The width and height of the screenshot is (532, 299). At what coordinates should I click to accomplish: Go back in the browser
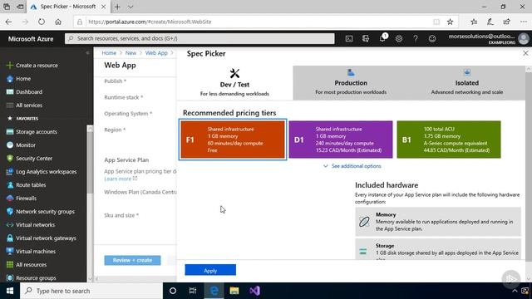8,22
